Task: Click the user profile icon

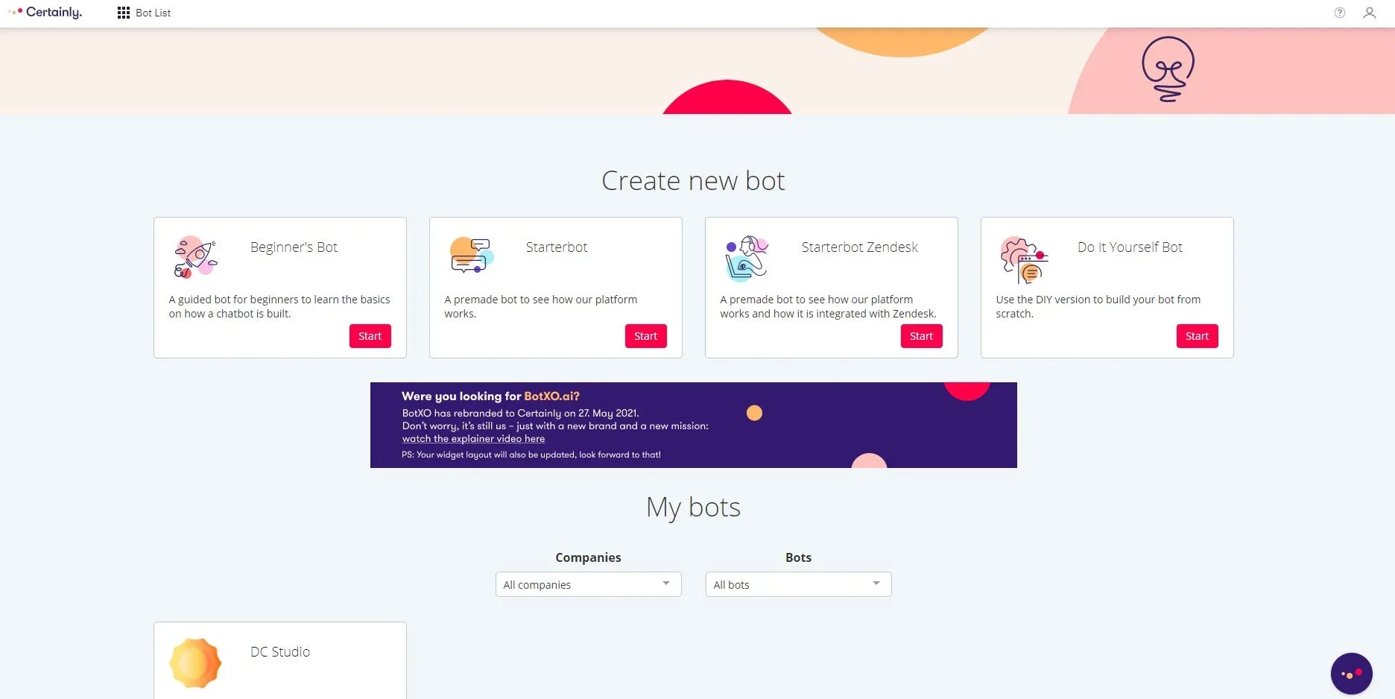Action: coord(1370,13)
